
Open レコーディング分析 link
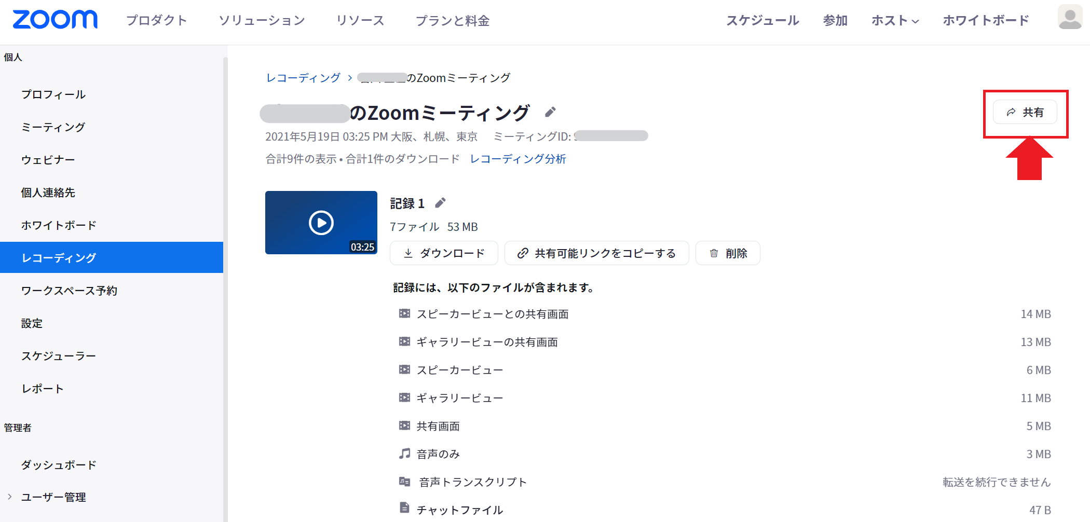pos(518,159)
